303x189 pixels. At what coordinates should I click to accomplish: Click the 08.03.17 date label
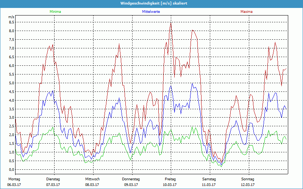(92, 185)
